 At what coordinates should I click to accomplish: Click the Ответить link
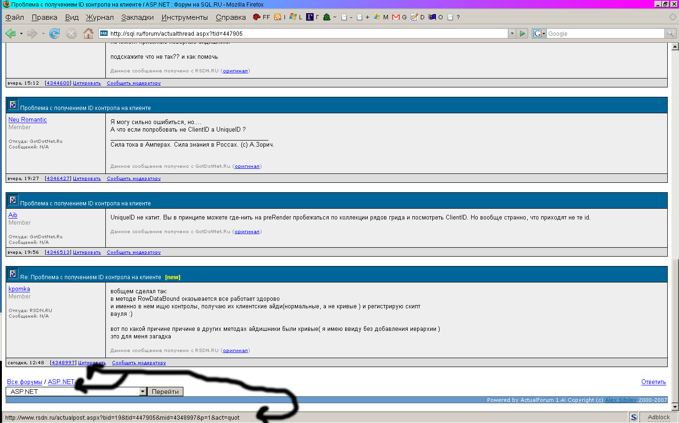pos(653,382)
